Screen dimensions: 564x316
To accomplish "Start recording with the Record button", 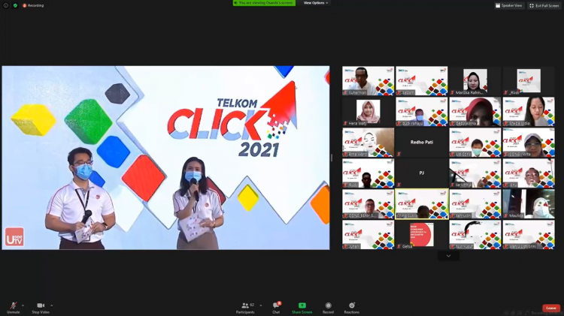I will 328,308.
